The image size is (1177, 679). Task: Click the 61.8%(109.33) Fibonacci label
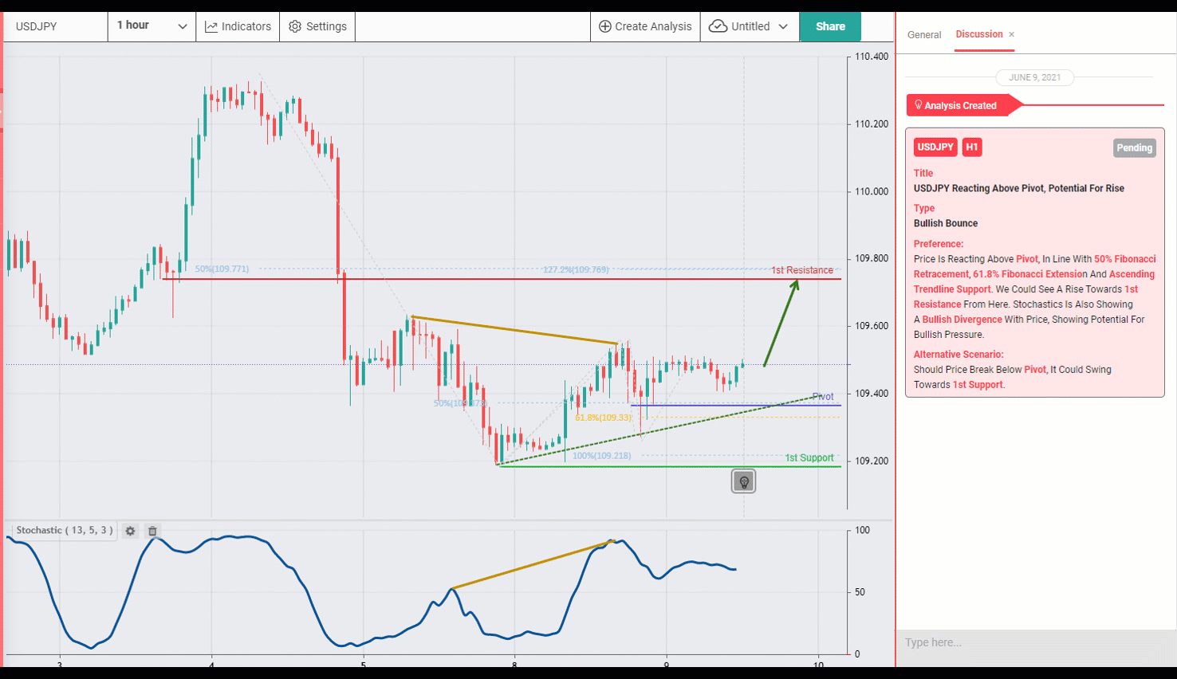click(603, 418)
